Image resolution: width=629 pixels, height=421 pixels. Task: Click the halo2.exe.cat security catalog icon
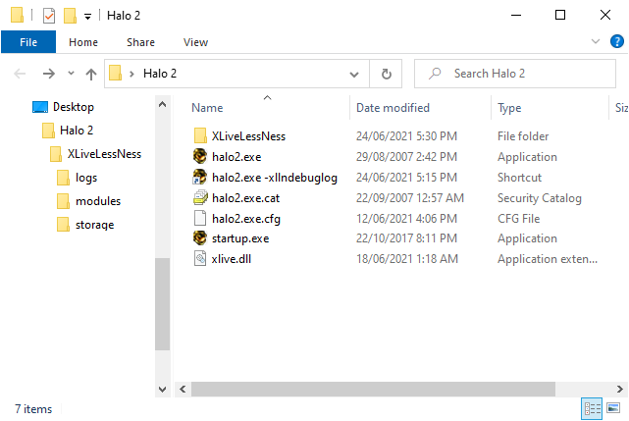[x=200, y=197]
